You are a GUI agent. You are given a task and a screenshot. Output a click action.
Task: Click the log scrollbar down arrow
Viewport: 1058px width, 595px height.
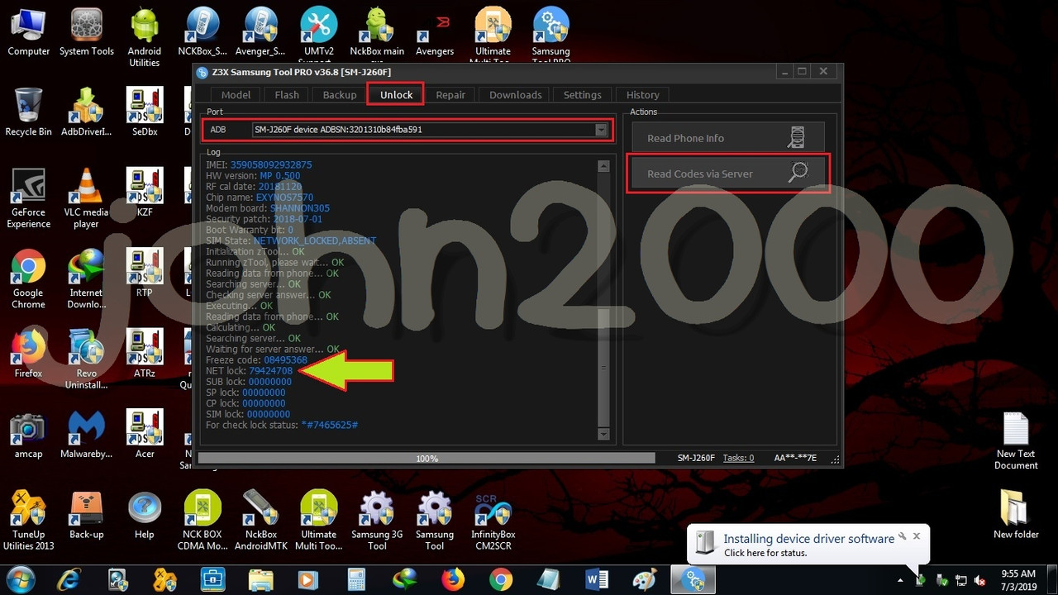tap(603, 434)
